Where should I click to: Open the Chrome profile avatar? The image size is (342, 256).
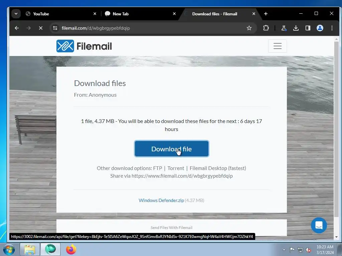(x=320, y=28)
